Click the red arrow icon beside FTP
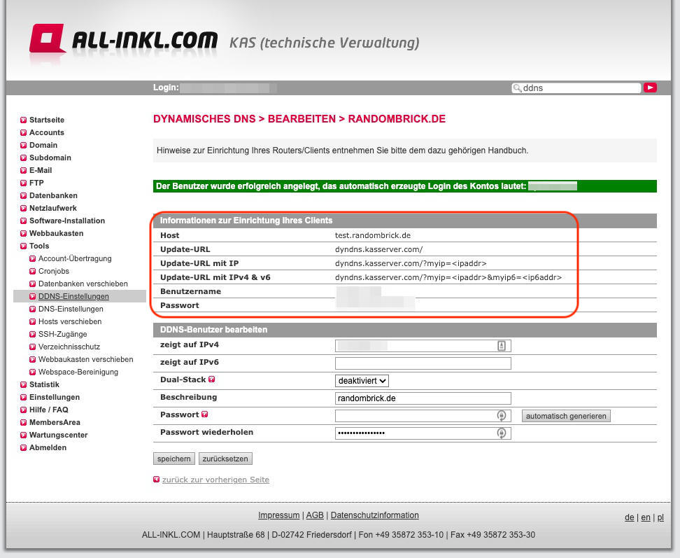680x558 pixels. click(23, 183)
